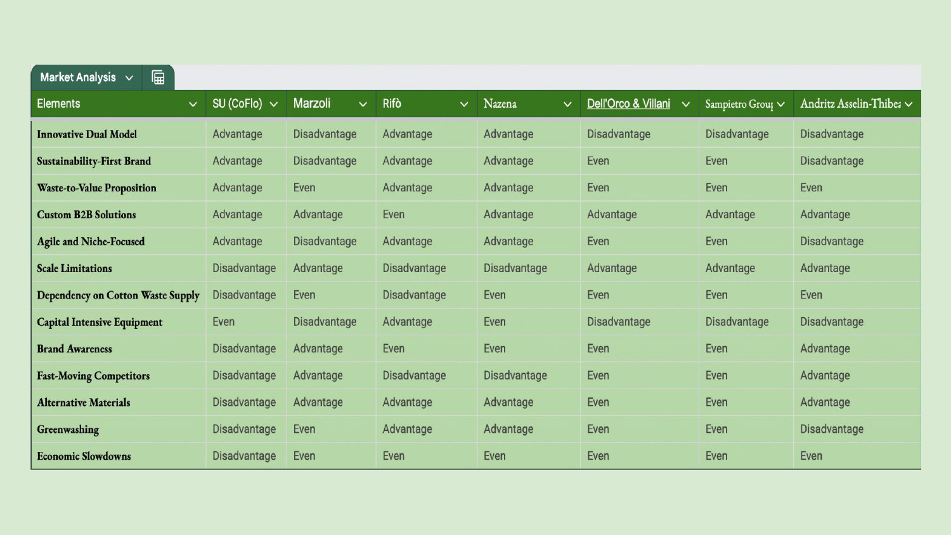Open the SU (CoFlo) column dropdown arrow
The height and width of the screenshot is (535, 951).
coord(274,104)
